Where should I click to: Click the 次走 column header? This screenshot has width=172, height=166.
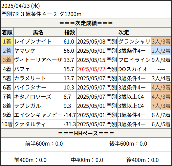[124, 32]
